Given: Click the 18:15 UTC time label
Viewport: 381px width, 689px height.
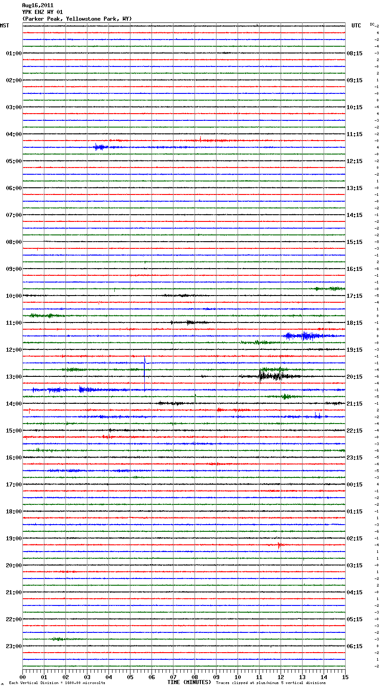Looking at the screenshot, I should click(355, 323).
